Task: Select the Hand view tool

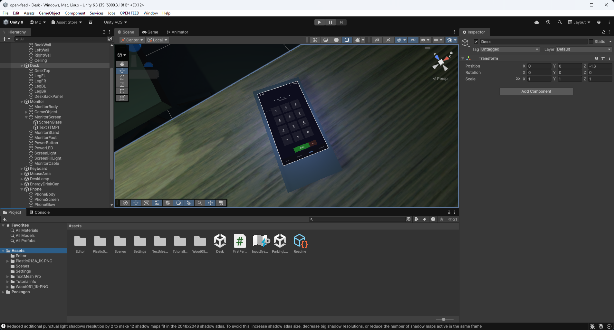Action: point(122,64)
